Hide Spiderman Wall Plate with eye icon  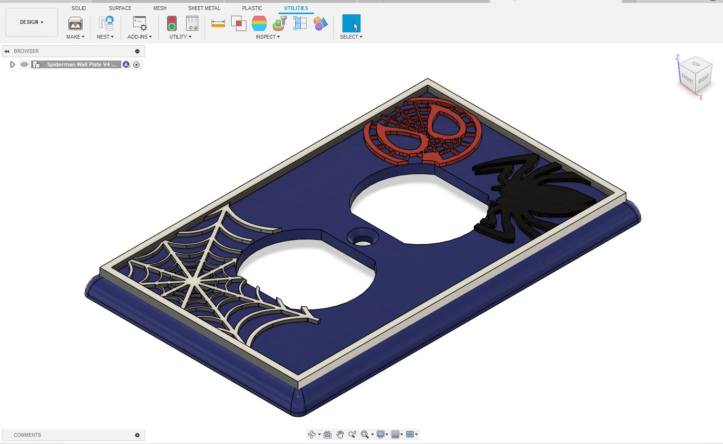click(24, 64)
